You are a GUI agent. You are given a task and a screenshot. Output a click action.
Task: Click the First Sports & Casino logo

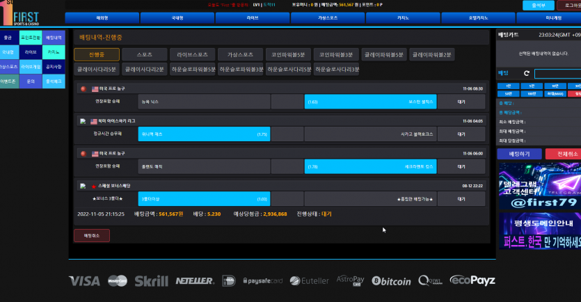click(x=19, y=13)
